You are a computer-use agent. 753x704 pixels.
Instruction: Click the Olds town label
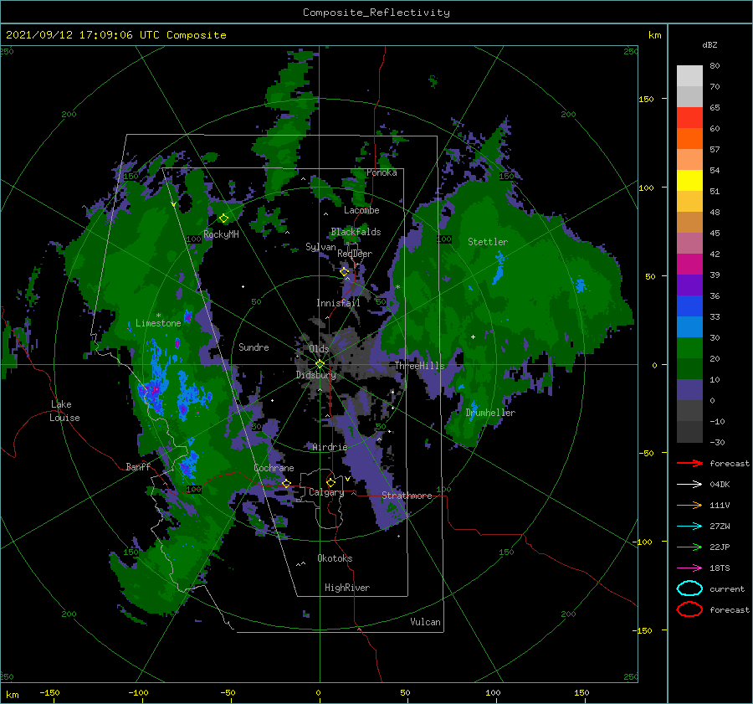click(x=319, y=349)
